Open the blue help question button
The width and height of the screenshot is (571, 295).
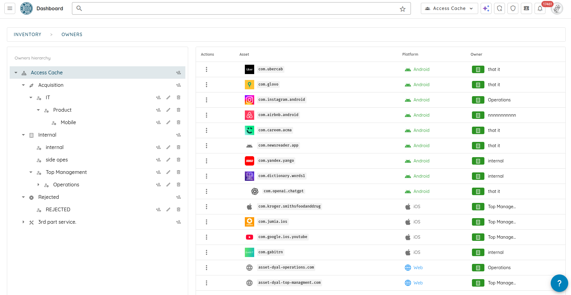(559, 283)
